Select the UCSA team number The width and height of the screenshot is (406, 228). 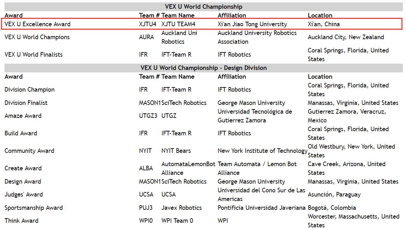click(x=146, y=194)
